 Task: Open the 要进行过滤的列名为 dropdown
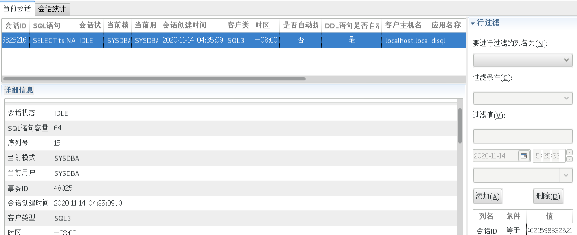[x=523, y=60]
